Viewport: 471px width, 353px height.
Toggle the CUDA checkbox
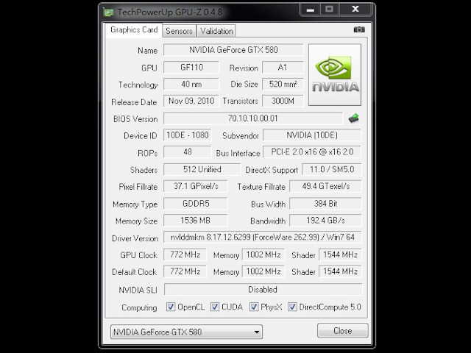(214, 307)
